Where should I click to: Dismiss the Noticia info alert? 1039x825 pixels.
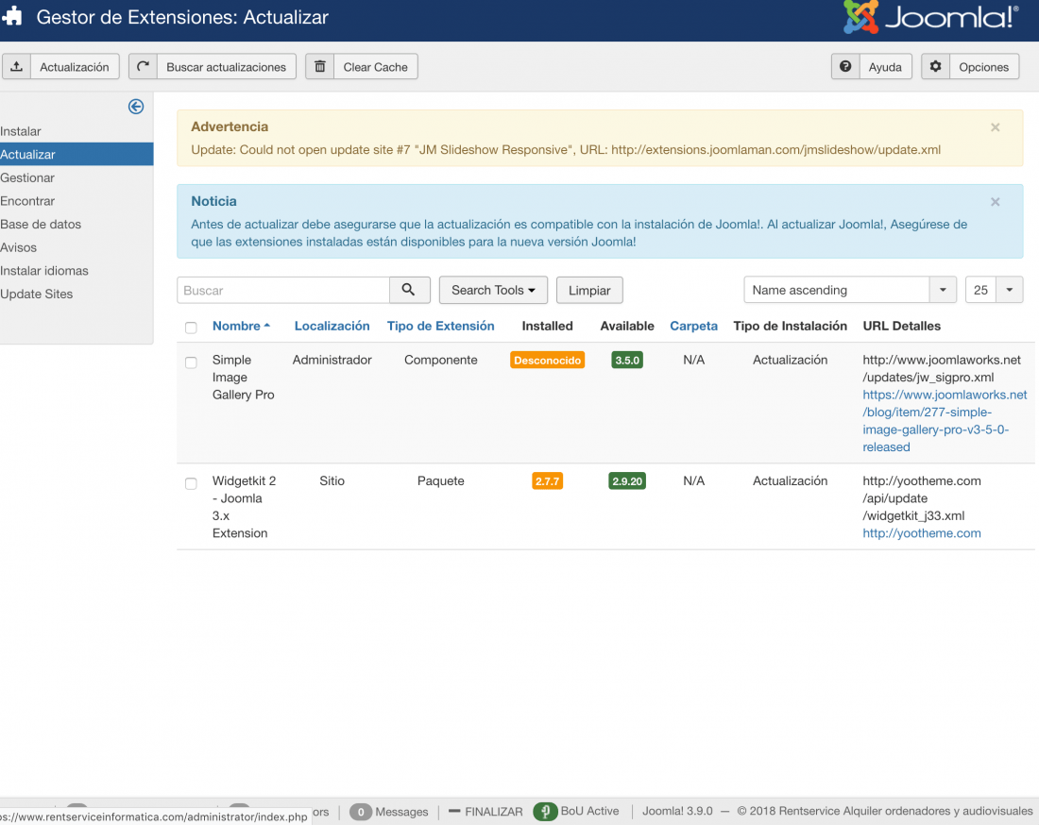click(x=996, y=202)
